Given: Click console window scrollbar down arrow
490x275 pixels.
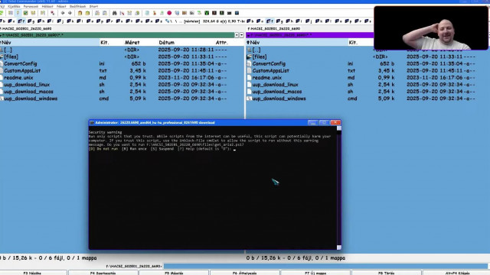Looking at the screenshot, I should [339, 247].
